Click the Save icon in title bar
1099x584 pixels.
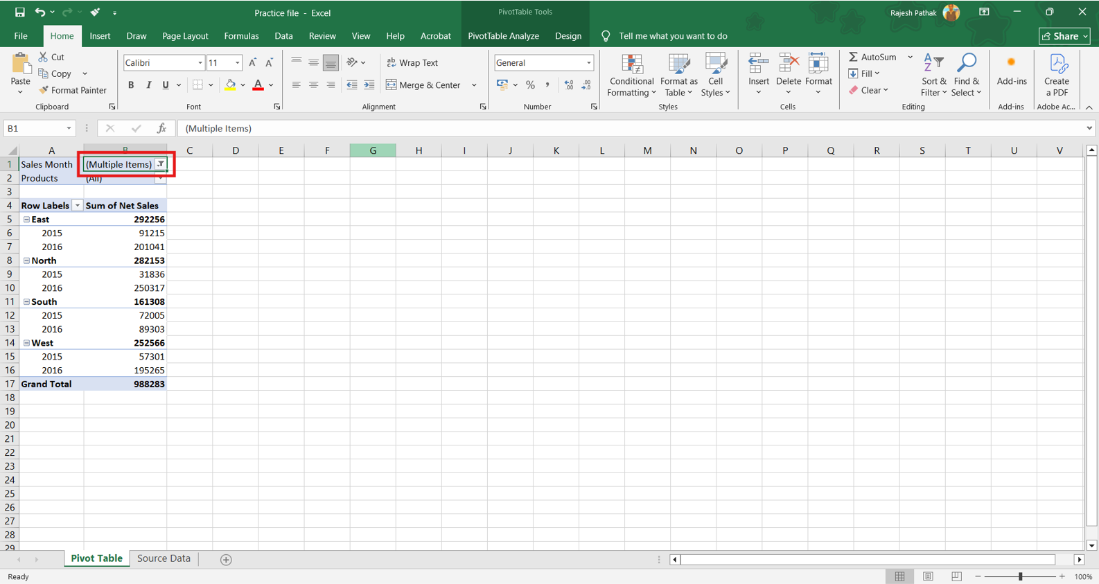pyautogui.click(x=19, y=12)
